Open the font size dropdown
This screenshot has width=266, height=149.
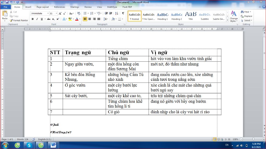(56, 13)
